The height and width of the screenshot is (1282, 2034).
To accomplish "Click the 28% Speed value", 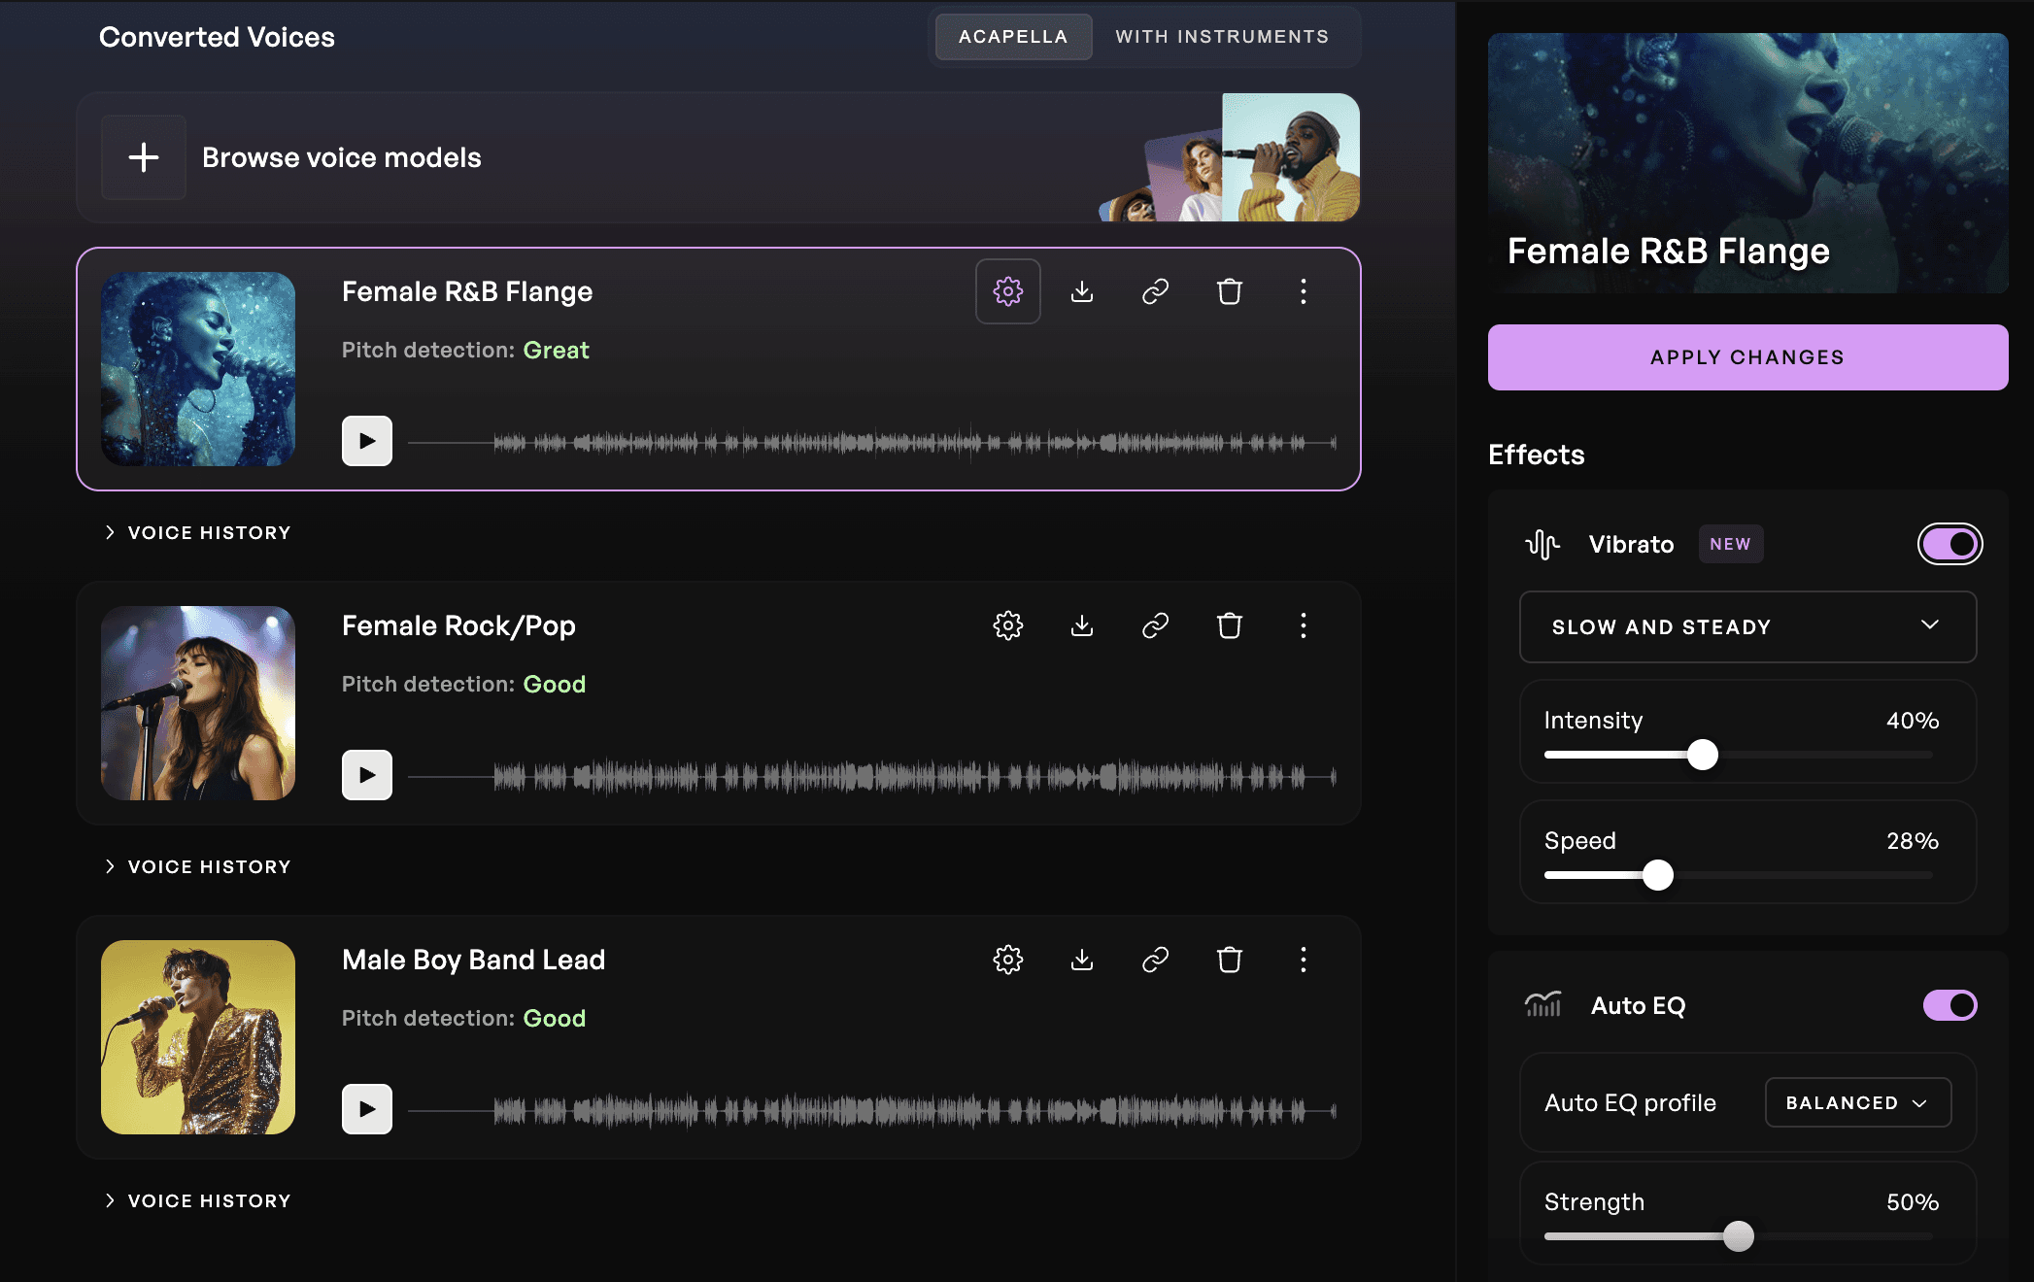I will tap(1913, 841).
